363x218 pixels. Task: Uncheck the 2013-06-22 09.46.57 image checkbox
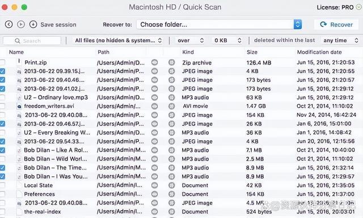click(x=2, y=124)
